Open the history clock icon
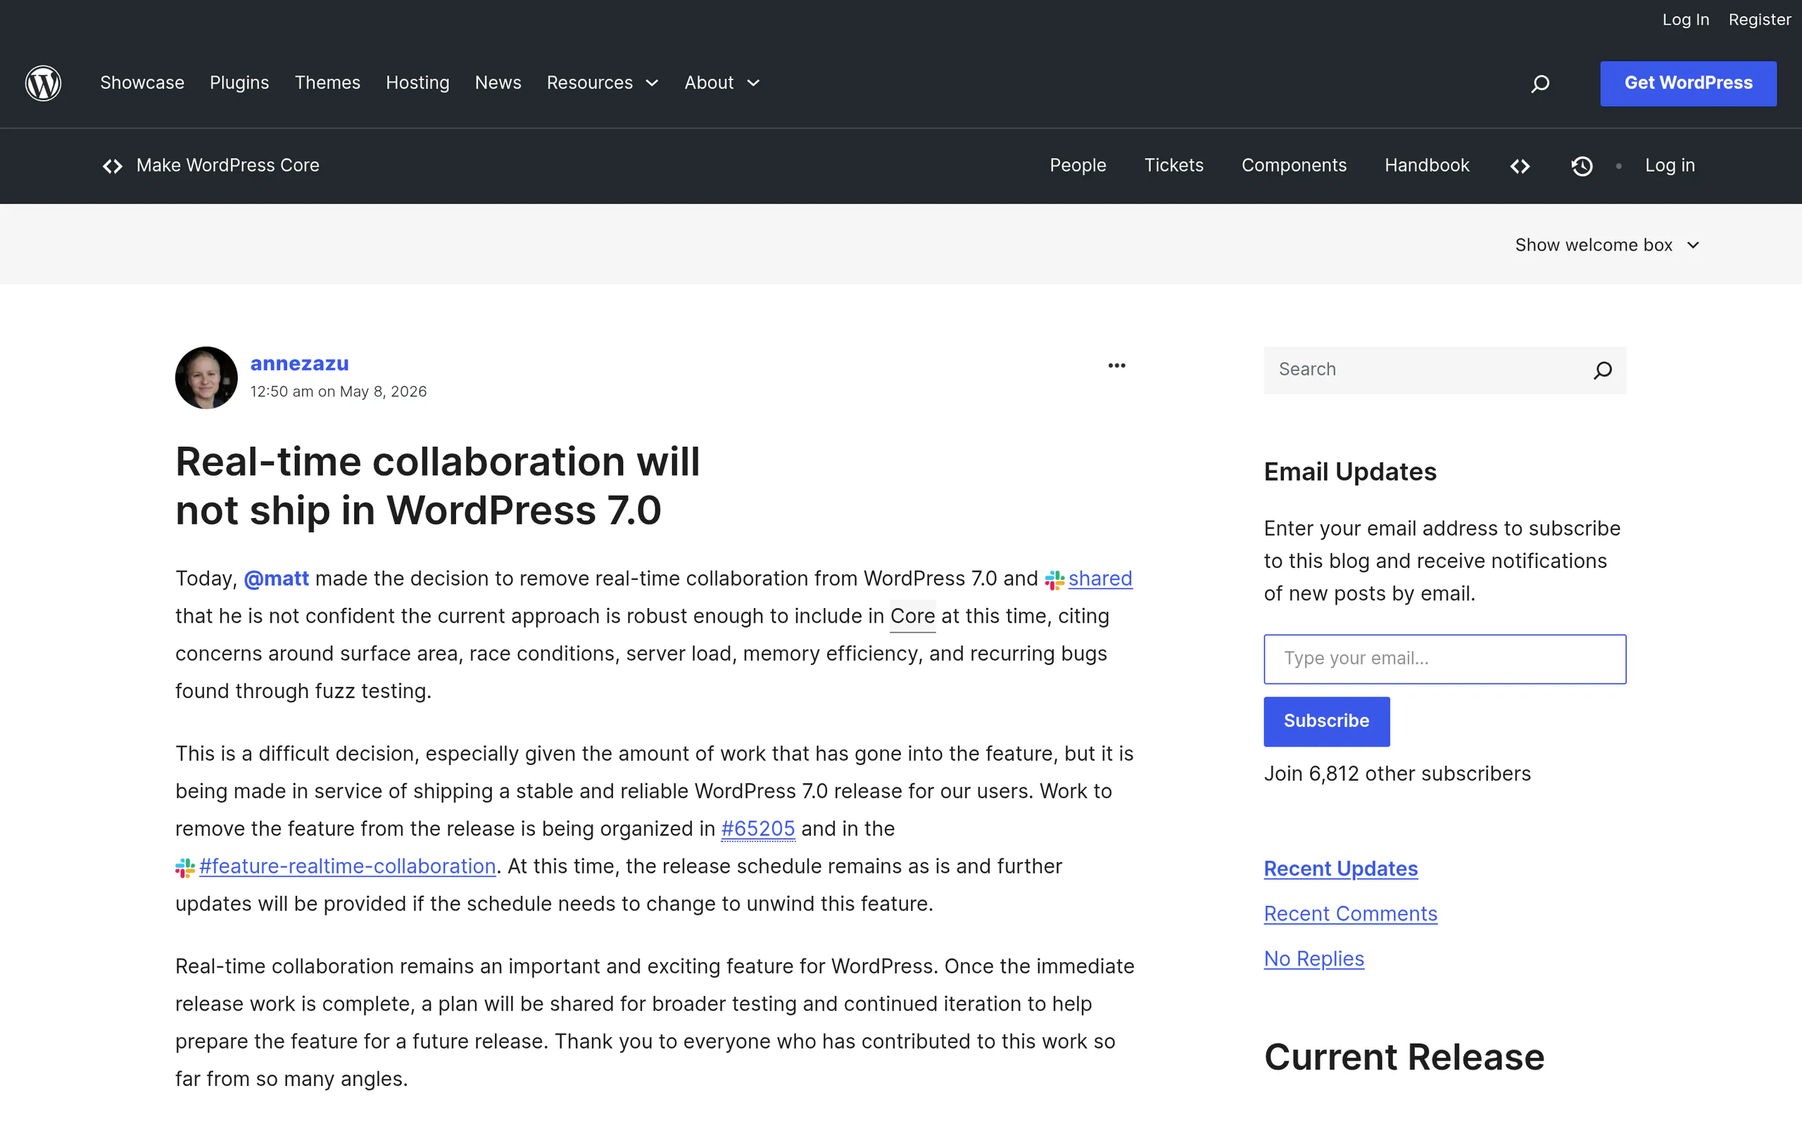This screenshot has width=1802, height=1126. (x=1582, y=166)
